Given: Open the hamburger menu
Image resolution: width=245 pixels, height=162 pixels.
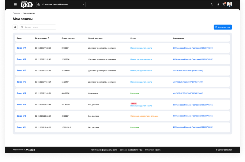Looking at the screenshot, I should tap(15, 5).
